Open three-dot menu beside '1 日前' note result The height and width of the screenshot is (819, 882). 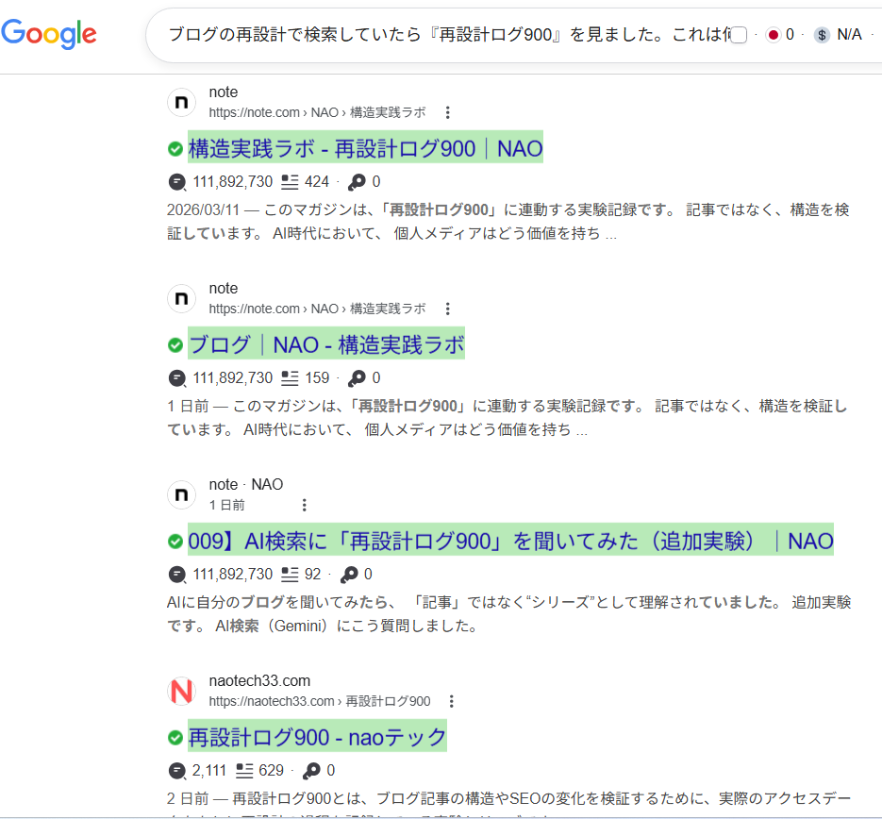pos(304,505)
